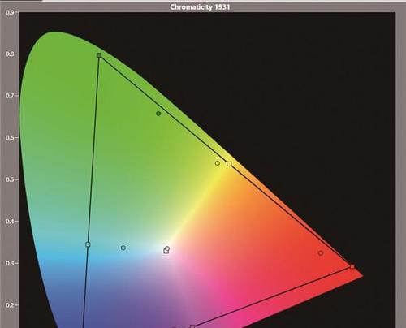406x328 pixels.
Task: Click the 0.4 y-axis tick label
Action: tap(10, 221)
